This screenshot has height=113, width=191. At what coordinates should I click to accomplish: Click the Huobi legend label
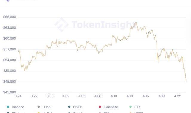(x=47, y=107)
